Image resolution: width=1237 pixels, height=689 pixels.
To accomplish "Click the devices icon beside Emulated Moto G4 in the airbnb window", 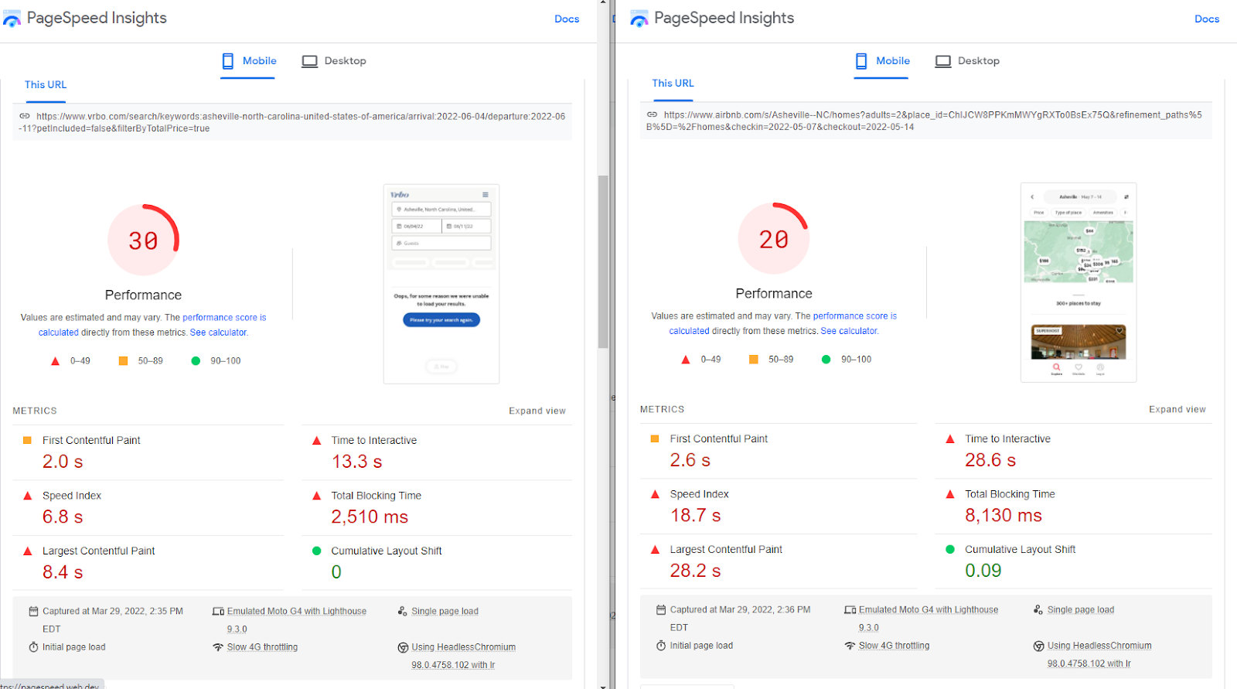I will 850,610.
